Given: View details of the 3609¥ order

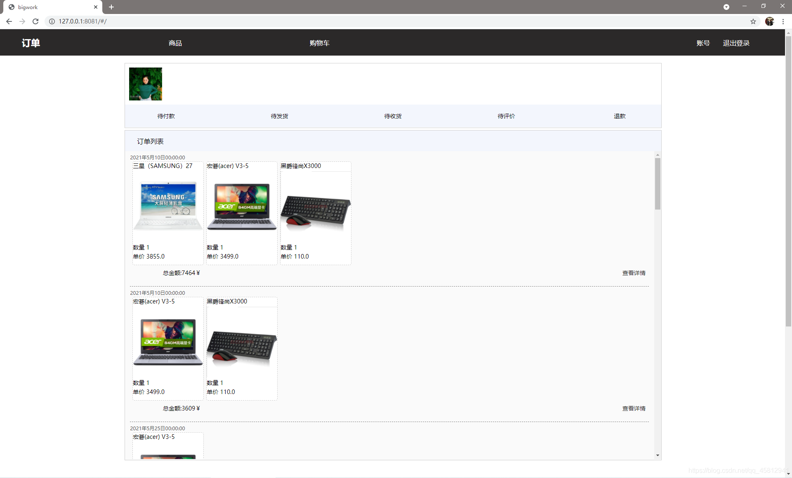Looking at the screenshot, I should [634, 408].
